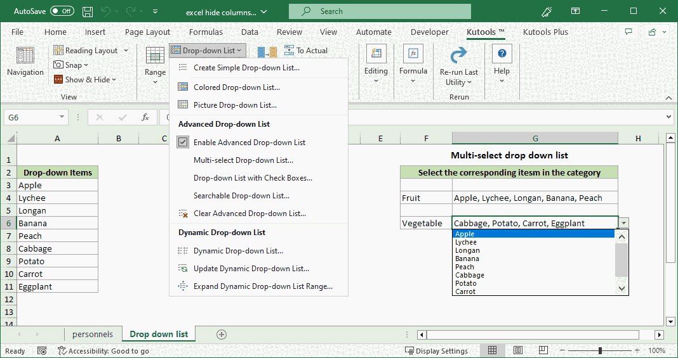Open the Kutools Help icon
The image size is (678, 358).
pyautogui.click(x=502, y=53)
